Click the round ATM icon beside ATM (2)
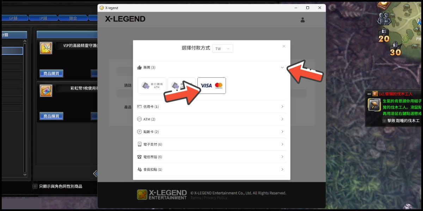 point(139,119)
